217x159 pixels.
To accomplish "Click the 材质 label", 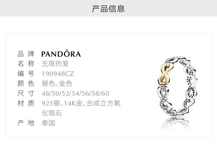I will point(26,103).
